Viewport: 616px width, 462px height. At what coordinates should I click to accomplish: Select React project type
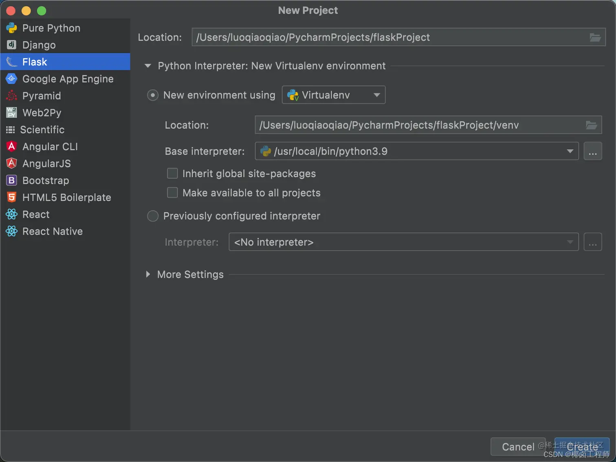pos(65,214)
